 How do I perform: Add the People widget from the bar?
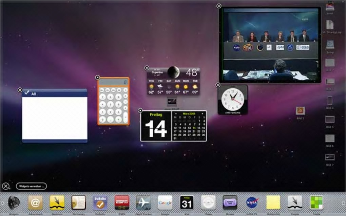(295, 202)
